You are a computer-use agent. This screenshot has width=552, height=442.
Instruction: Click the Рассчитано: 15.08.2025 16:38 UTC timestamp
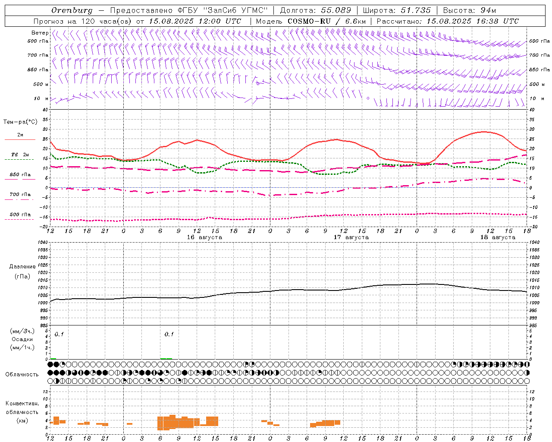pos(448,21)
